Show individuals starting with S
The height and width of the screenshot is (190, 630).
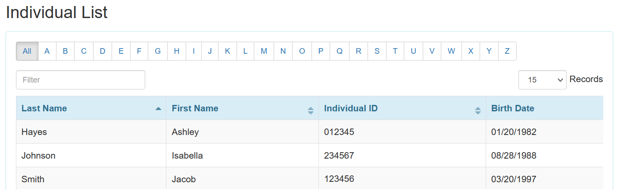377,51
